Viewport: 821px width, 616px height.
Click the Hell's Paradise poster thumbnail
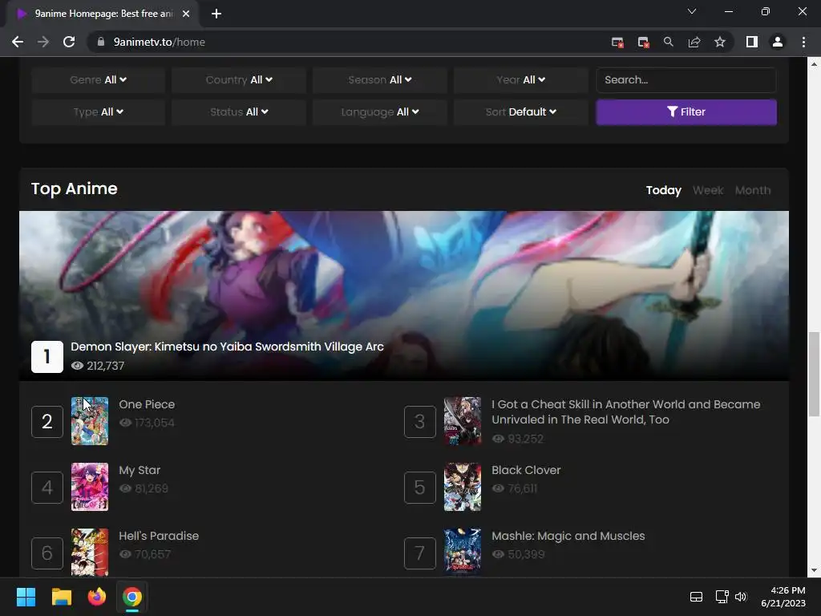pos(90,552)
